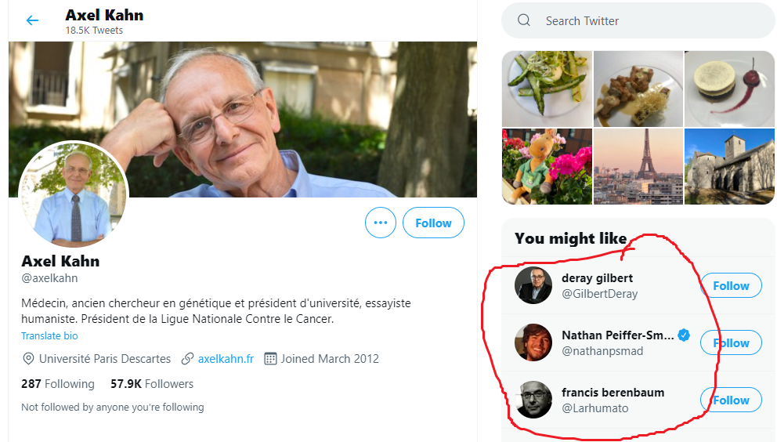Open Axel Kahn's round profile picture
777x442 pixels.
pyautogui.click(x=73, y=196)
